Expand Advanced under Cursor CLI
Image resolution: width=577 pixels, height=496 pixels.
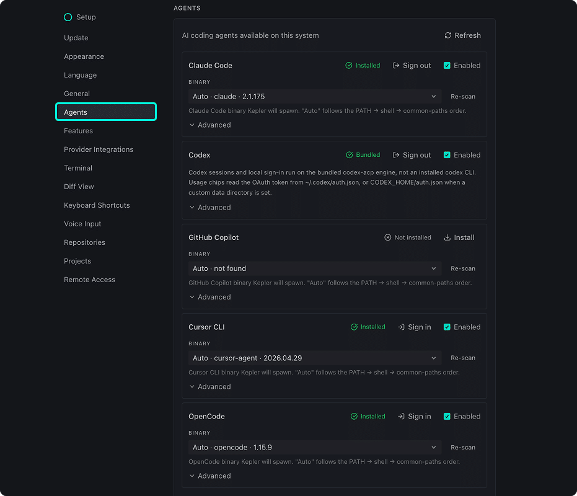[210, 387]
